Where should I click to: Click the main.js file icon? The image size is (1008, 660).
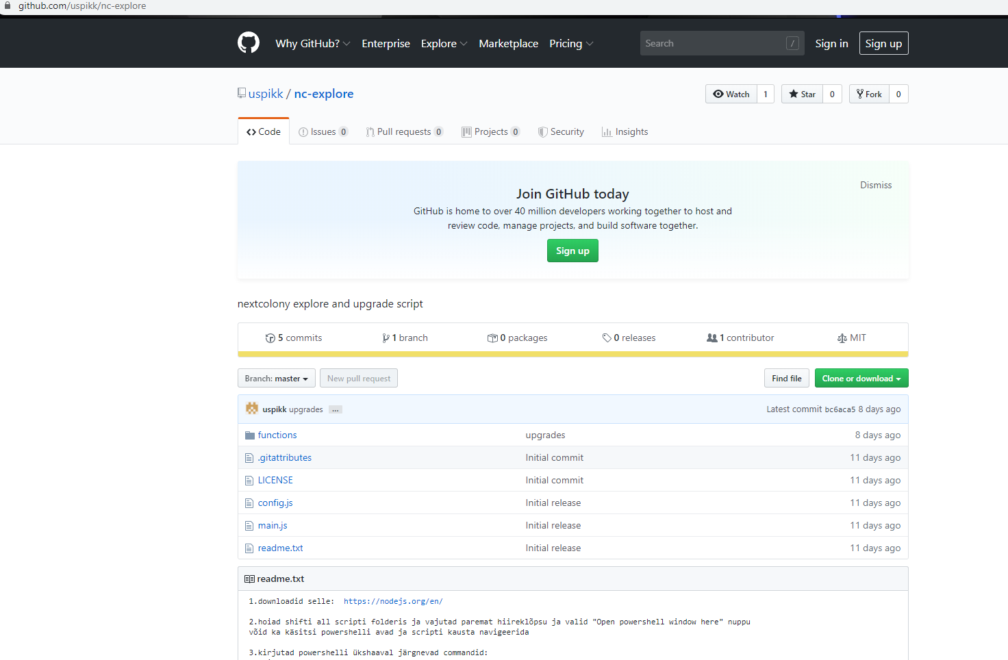pos(249,526)
